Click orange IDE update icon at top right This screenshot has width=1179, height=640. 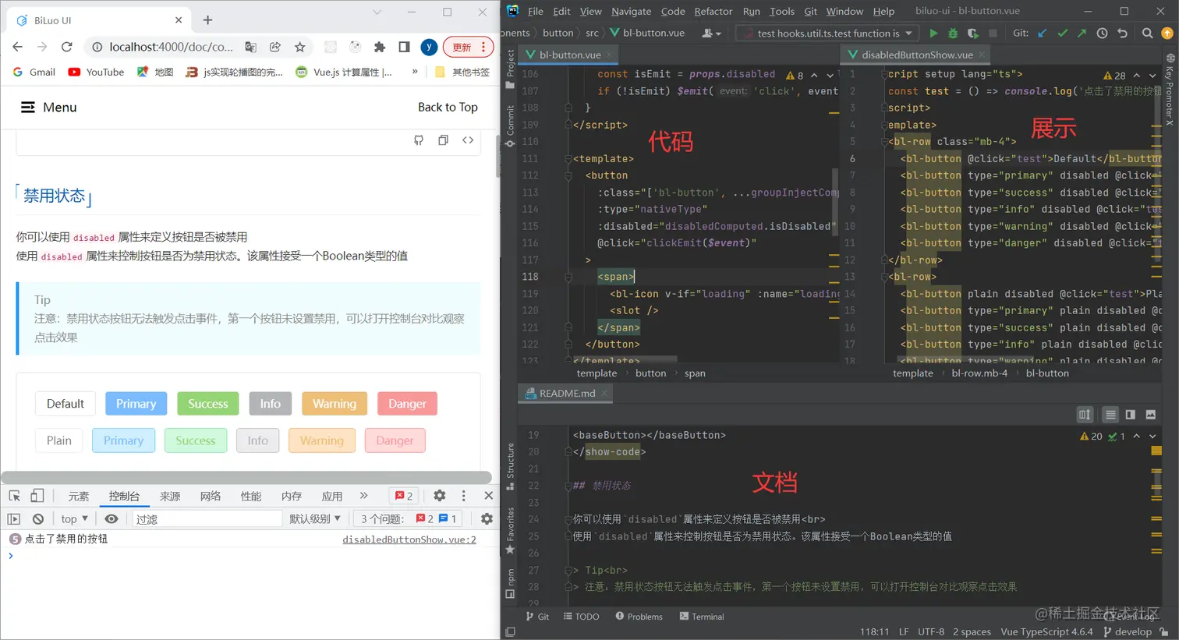click(1167, 33)
